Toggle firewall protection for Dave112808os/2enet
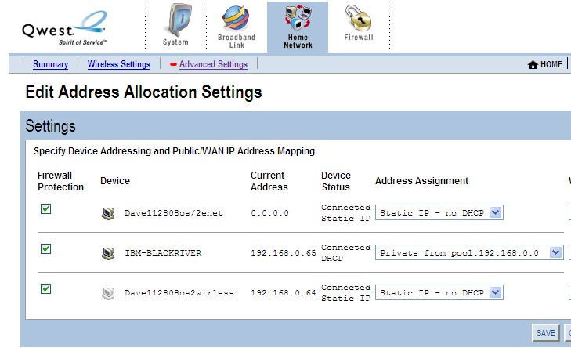Viewport: 571px width, 348px height. point(45,208)
